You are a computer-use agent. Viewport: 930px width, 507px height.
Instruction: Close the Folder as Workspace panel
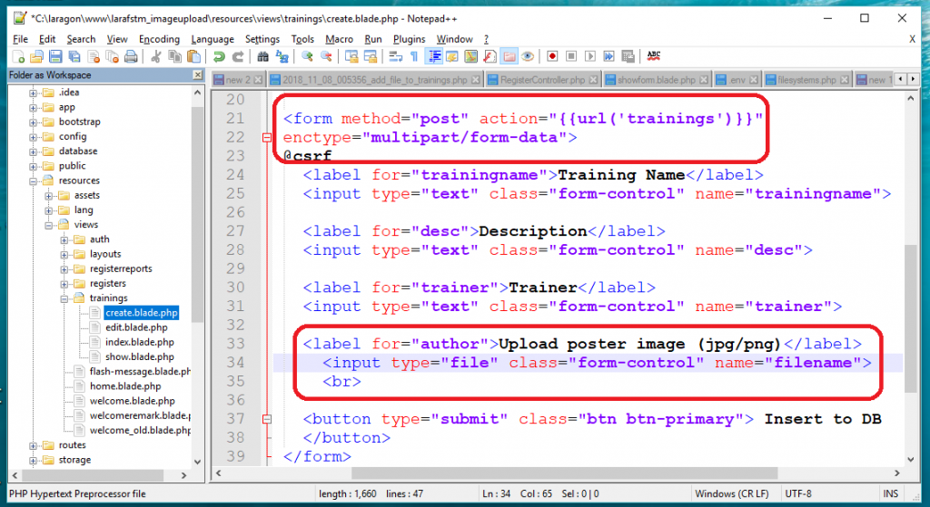(x=197, y=74)
